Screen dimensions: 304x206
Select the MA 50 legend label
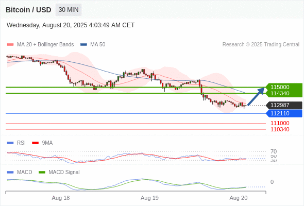[98, 45]
